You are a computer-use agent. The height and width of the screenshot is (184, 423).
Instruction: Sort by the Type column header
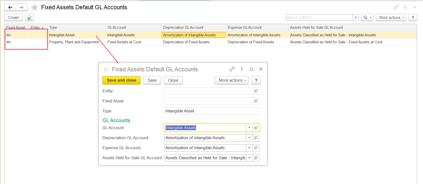(x=76, y=28)
